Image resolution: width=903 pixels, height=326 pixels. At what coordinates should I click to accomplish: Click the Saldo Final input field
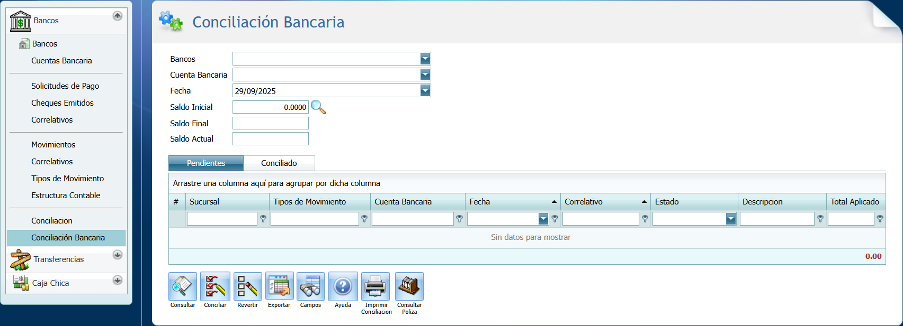(x=270, y=123)
